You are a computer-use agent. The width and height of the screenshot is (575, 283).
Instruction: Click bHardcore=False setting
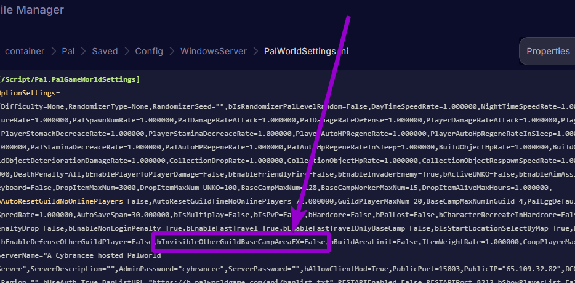click(x=340, y=215)
